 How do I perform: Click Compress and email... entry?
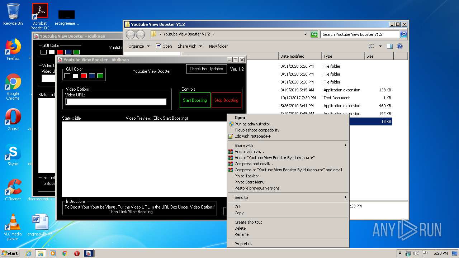pos(288,164)
